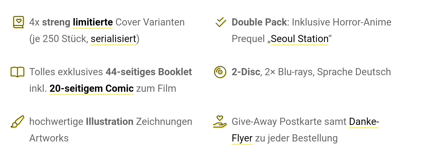This screenshot has width=426, height=156.
Task: Follow the "serialisiert" link
Action: (x=113, y=39)
